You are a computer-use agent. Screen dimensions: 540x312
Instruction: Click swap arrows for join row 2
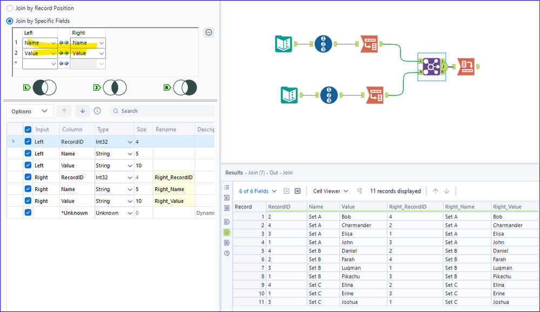64,53
